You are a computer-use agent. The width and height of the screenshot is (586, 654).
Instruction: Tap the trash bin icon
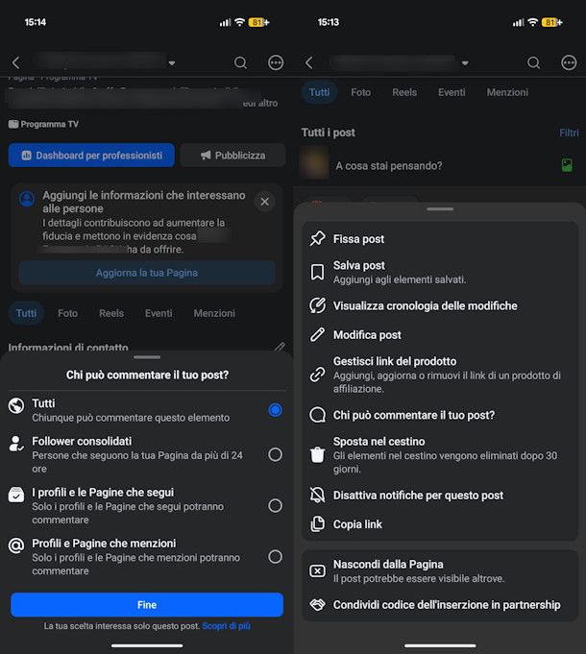click(317, 454)
